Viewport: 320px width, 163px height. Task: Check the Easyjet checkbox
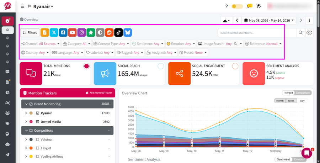pyautogui.click(x=38, y=148)
